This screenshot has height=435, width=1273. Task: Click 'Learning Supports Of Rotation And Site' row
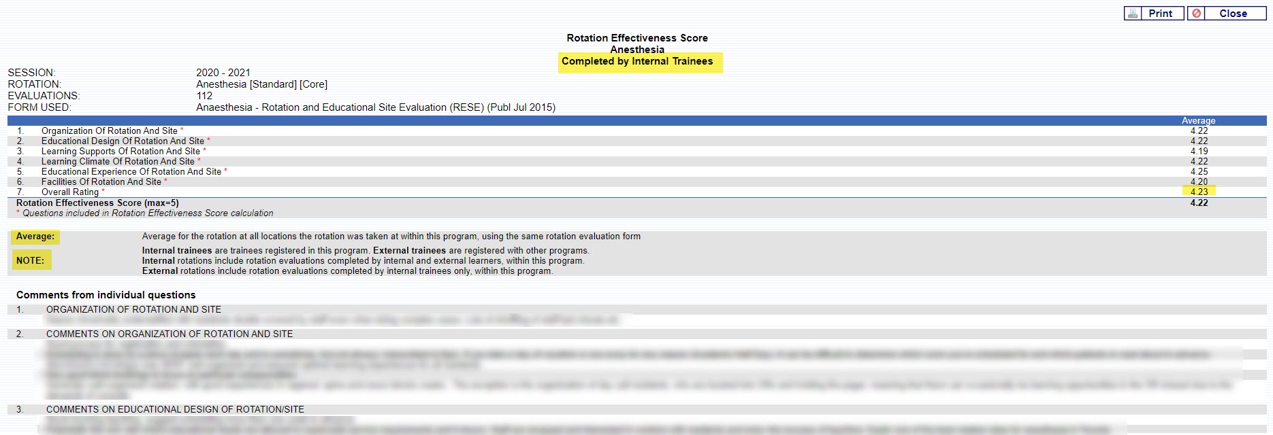click(x=120, y=152)
